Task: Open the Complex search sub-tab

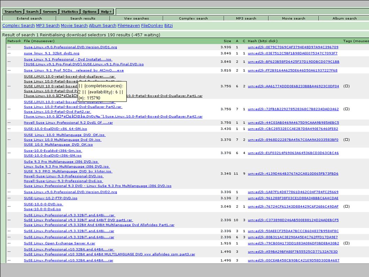Action: (193, 19)
